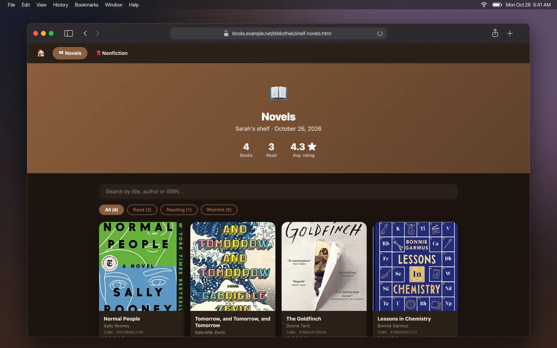Image resolution: width=557 pixels, height=348 pixels.
Task: Click the lock icon in the address bar
Action: pyautogui.click(x=226, y=33)
